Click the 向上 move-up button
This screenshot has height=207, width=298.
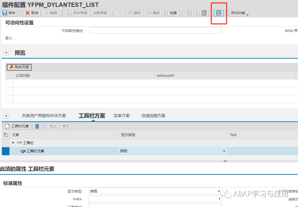(53, 126)
